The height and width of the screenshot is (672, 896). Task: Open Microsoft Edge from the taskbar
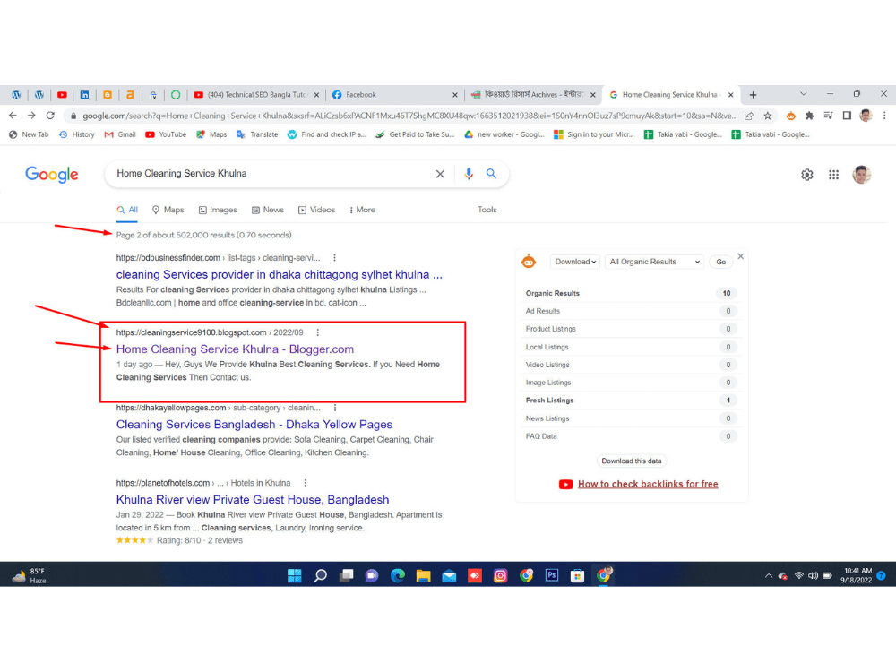(398, 575)
